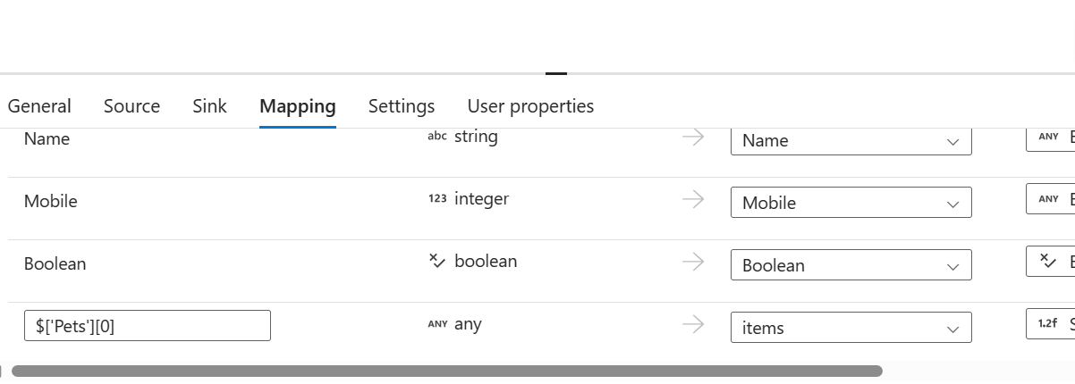
Task: Click the $['Pets'][0] source path field
Action: 147,326
